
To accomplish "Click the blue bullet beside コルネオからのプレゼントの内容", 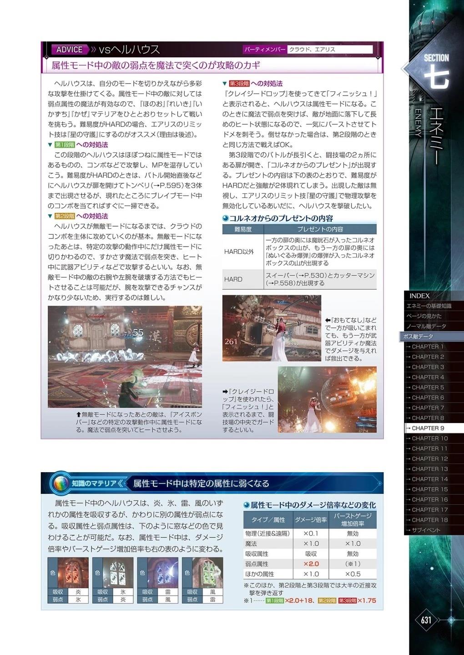I will pyautogui.click(x=225, y=219).
